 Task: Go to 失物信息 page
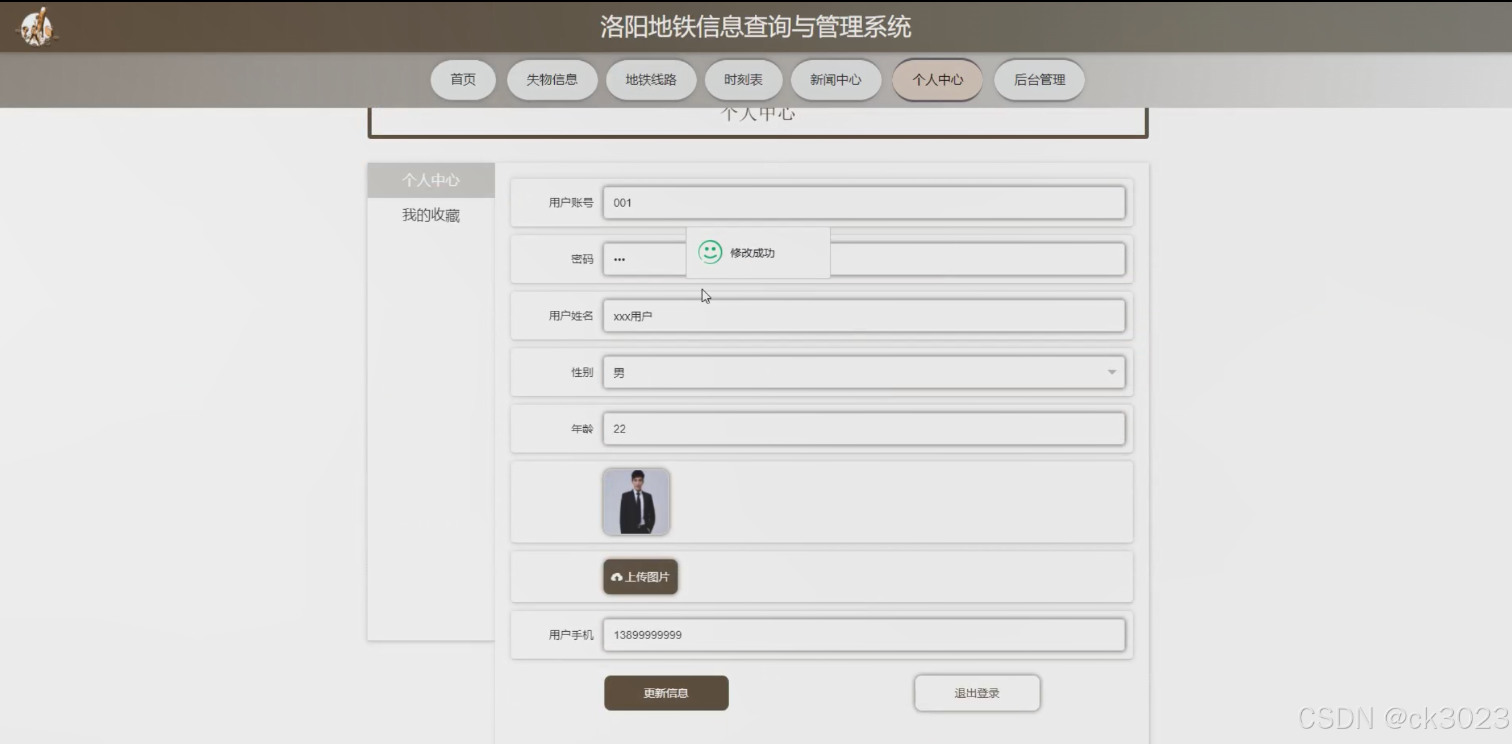coord(552,80)
